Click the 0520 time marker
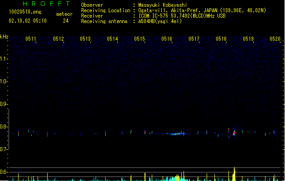 pyautogui.click(x=275, y=38)
